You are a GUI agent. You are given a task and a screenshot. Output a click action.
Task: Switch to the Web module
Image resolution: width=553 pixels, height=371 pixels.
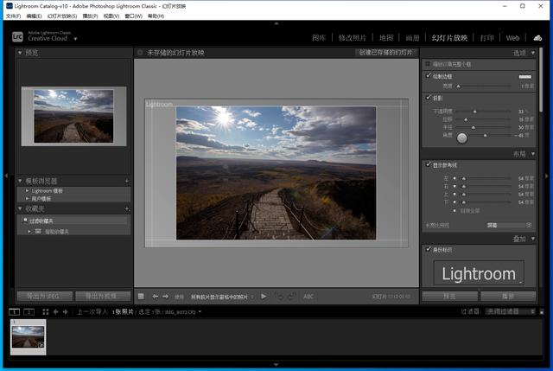point(512,38)
